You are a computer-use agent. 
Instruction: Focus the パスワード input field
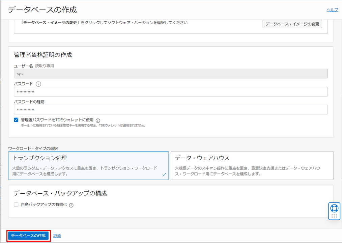coord(171,92)
